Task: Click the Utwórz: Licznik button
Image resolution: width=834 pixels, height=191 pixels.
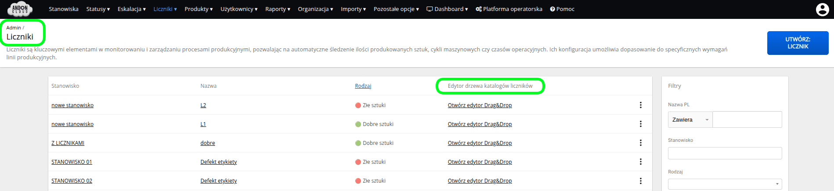Action: (798, 43)
